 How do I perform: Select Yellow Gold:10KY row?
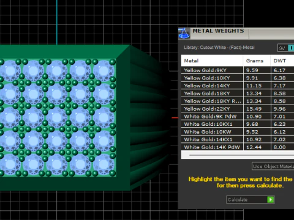[238, 78]
